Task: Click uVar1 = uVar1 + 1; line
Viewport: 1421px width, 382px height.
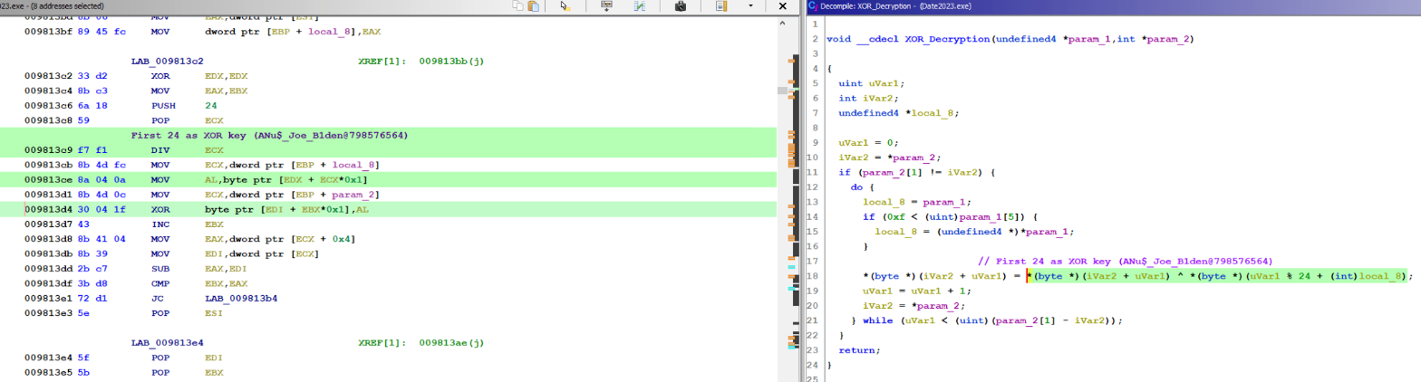Action: pos(915,290)
